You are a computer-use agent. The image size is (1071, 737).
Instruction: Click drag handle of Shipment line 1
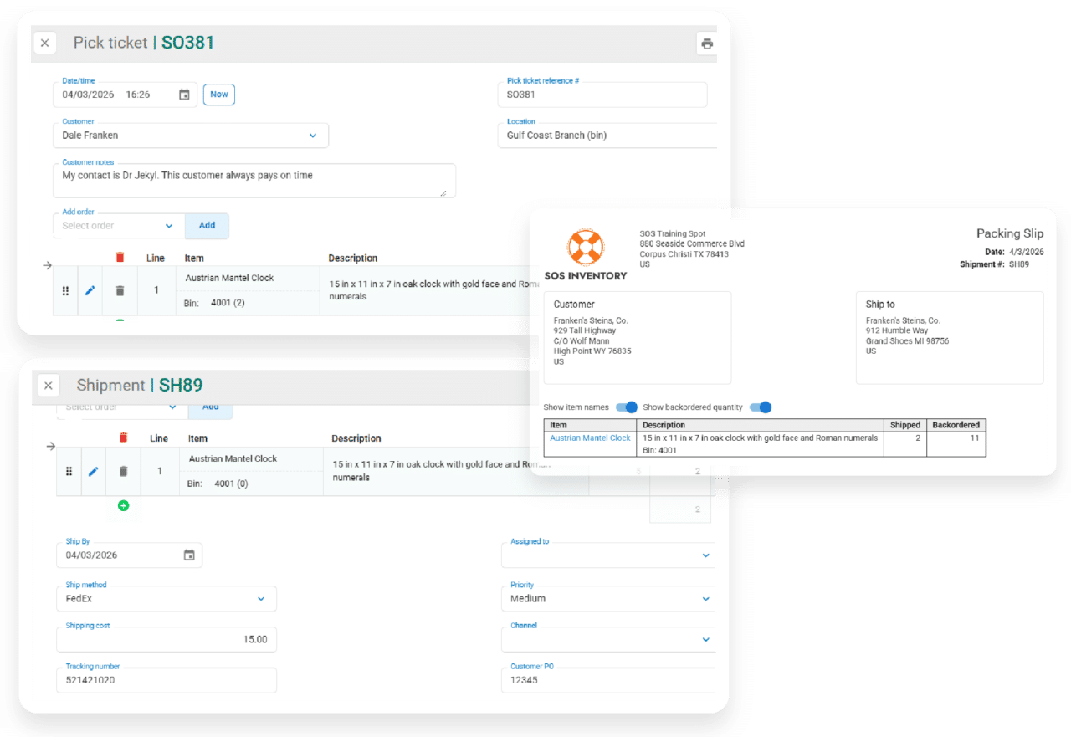click(69, 471)
